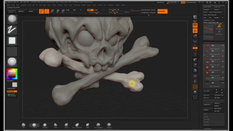233x131 pixels.
Task: Select the fifth brush in bottom shelf
Action: [66, 125]
